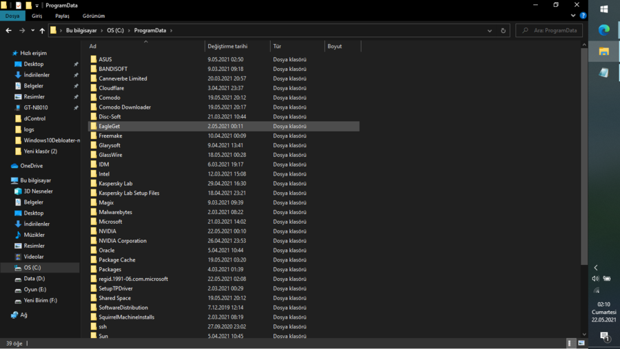The width and height of the screenshot is (620, 349).
Task: Select Yeni Birim (F:) drive
Action: click(x=36, y=300)
